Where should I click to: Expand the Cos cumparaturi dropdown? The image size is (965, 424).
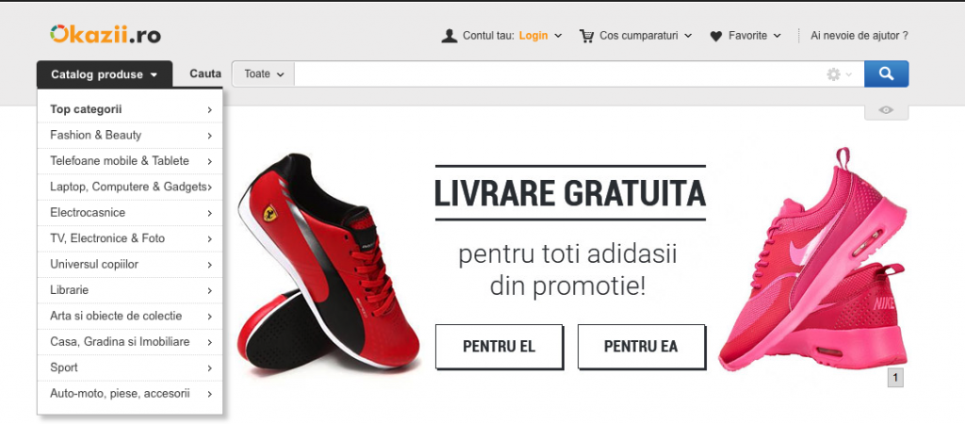point(688,36)
